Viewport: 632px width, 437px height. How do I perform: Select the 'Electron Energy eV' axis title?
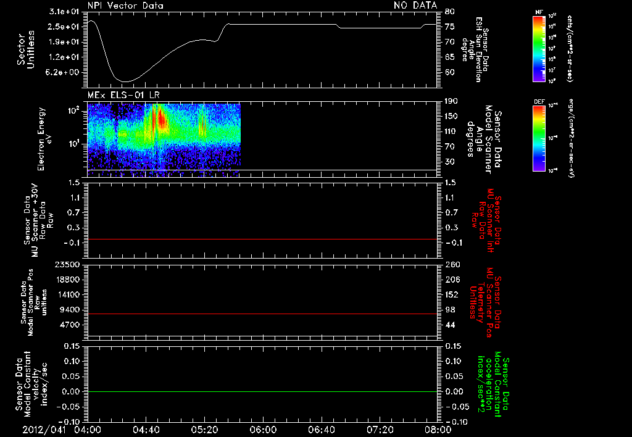tap(45, 139)
